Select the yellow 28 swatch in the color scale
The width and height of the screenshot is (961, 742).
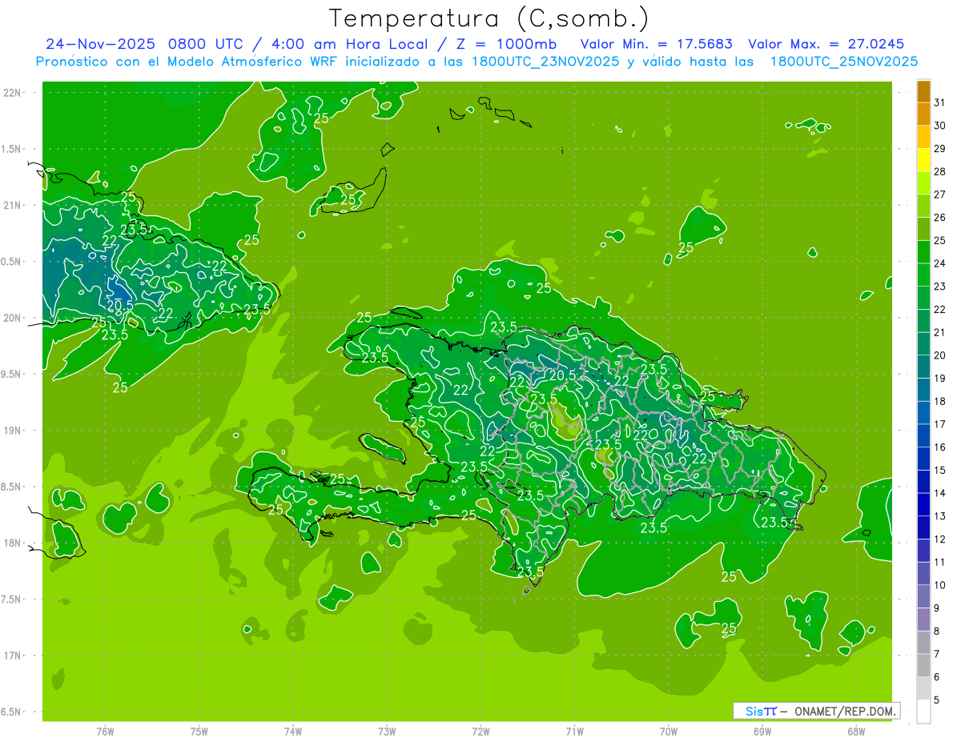[923, 160]
